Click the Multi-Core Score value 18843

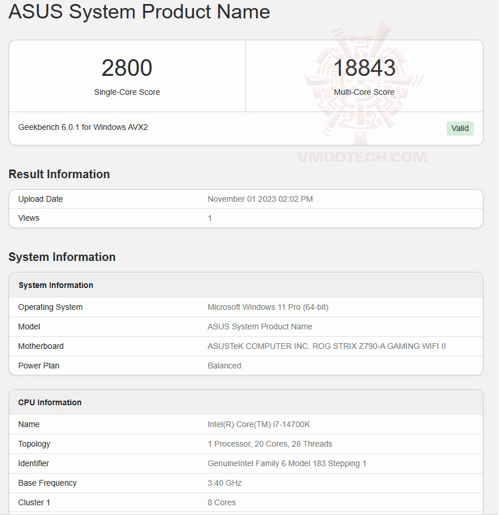(364, 68)
